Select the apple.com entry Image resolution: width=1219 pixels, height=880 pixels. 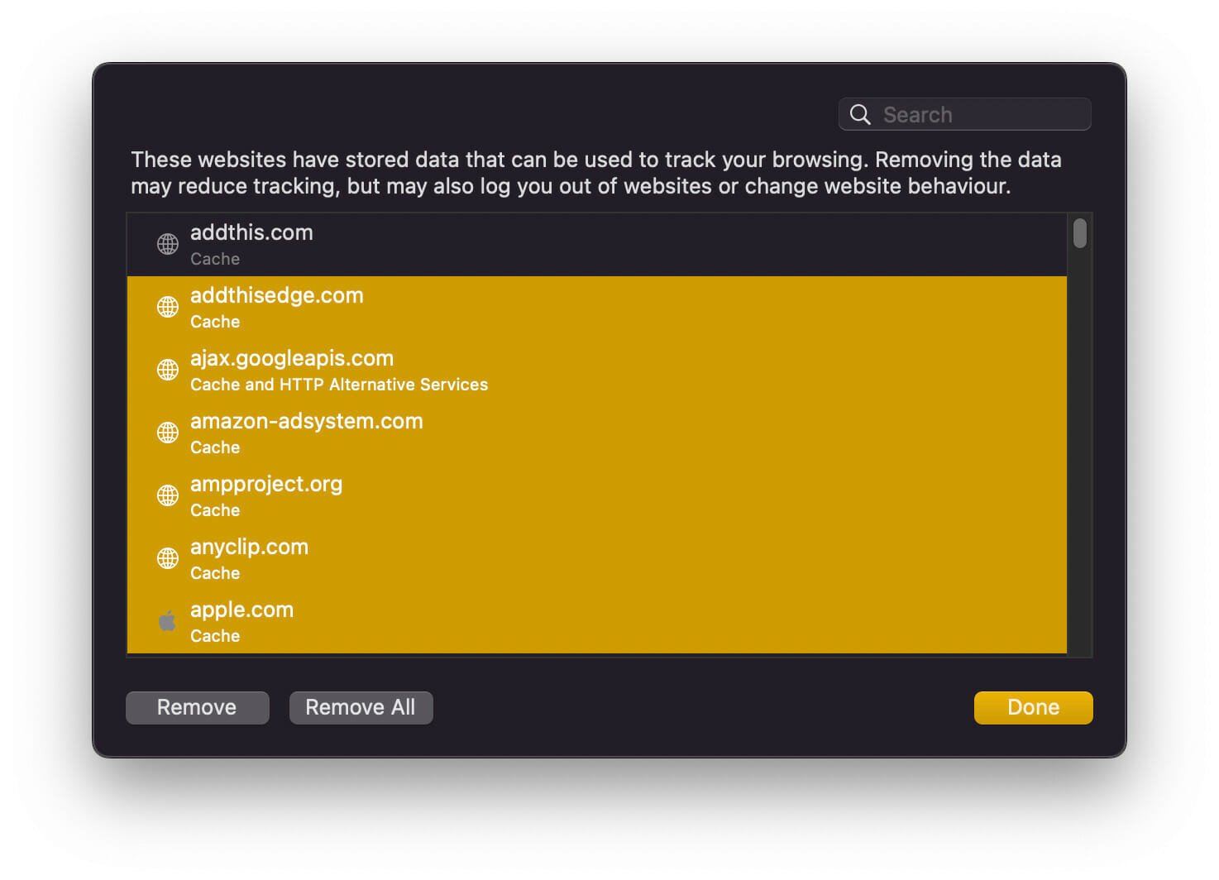[x=597, y=622]
